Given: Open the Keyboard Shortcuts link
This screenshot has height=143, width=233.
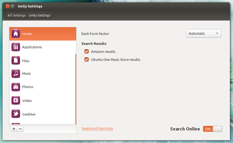Looking at the screenshot, I should pos(98,129).
